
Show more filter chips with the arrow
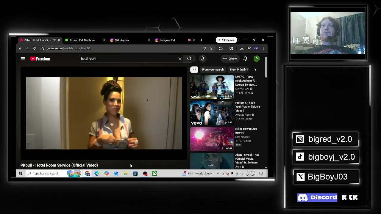[255, 70]
